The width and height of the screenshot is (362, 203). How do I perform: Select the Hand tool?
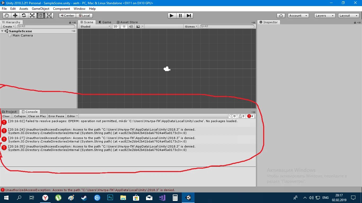(x=7, y=16)
